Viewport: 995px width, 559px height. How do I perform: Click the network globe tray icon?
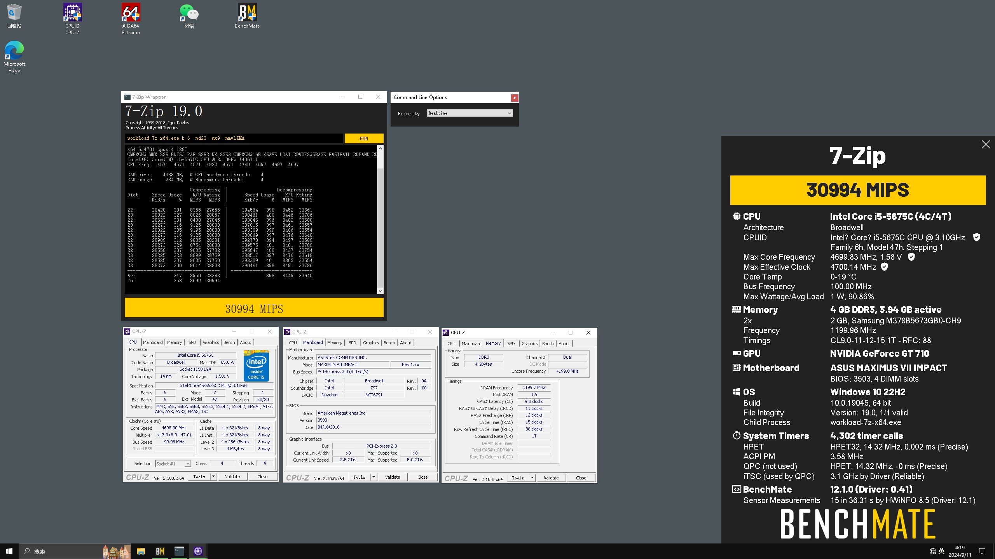tap(932, 551)
